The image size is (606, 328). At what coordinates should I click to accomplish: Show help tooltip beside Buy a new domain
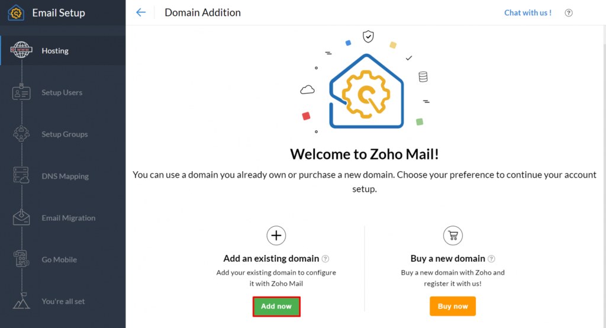491,259
